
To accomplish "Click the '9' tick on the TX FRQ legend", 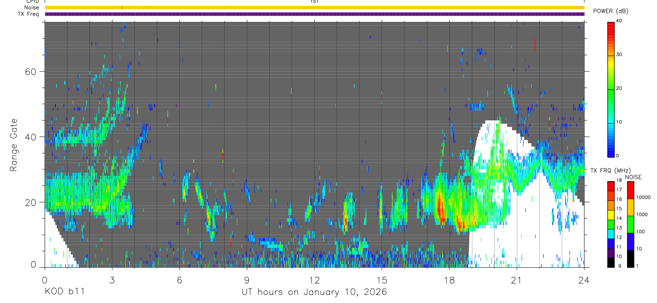I will click(619, 266).
